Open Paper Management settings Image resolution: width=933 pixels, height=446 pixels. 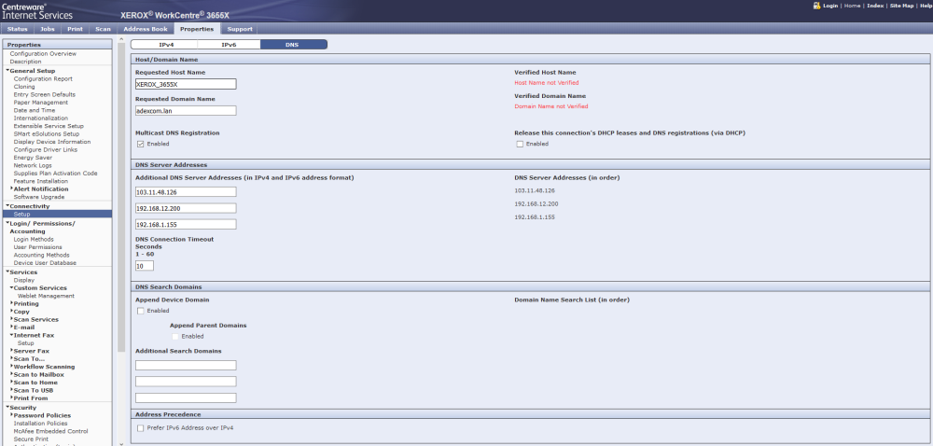pyautogui.click(x=40, y=103)
